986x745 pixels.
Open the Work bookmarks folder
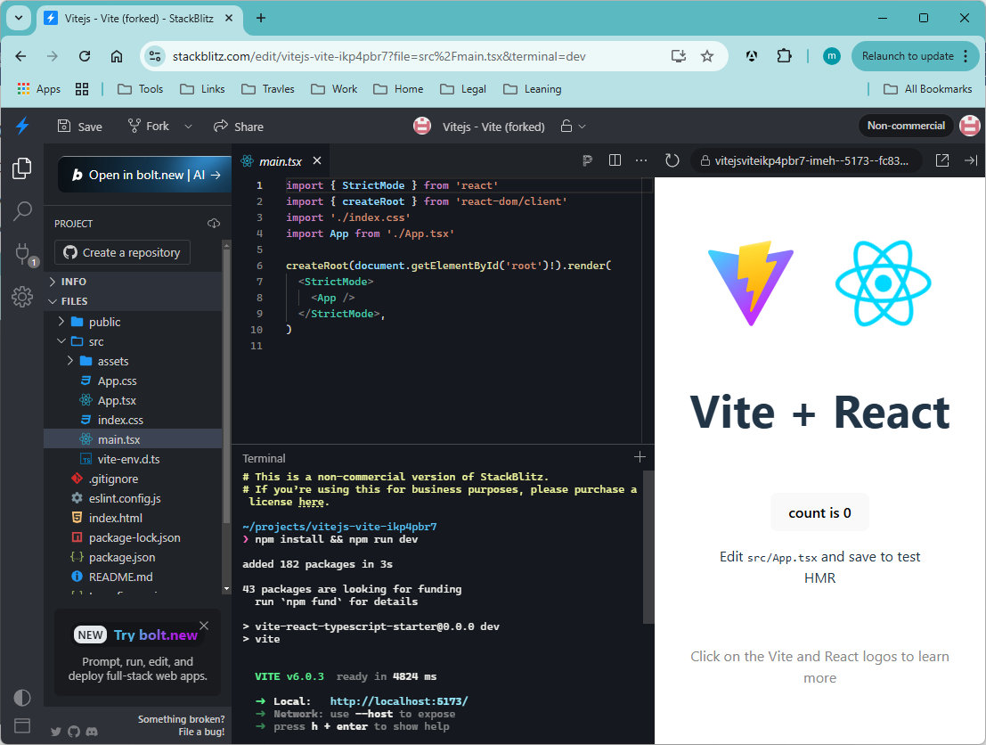[x=335, y=89]
